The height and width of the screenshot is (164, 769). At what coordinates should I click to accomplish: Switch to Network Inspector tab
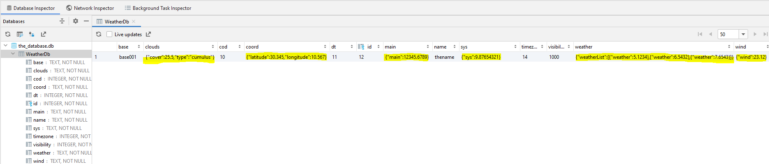click(90, 8)
